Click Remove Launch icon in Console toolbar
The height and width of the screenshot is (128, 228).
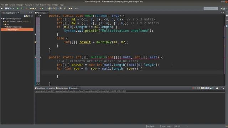[195, 88]
